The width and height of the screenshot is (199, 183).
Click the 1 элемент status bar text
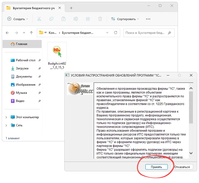12,138
